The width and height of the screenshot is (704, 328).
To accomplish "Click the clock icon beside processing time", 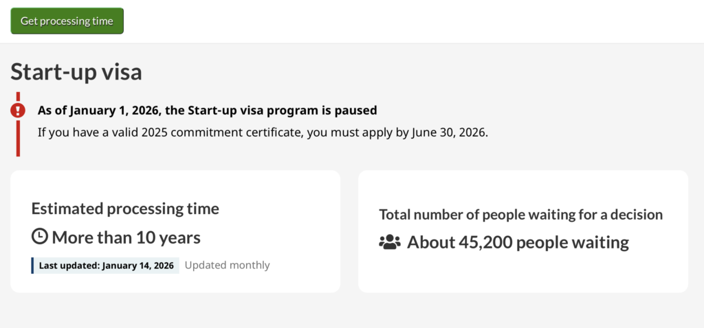I will coord(40,237).
